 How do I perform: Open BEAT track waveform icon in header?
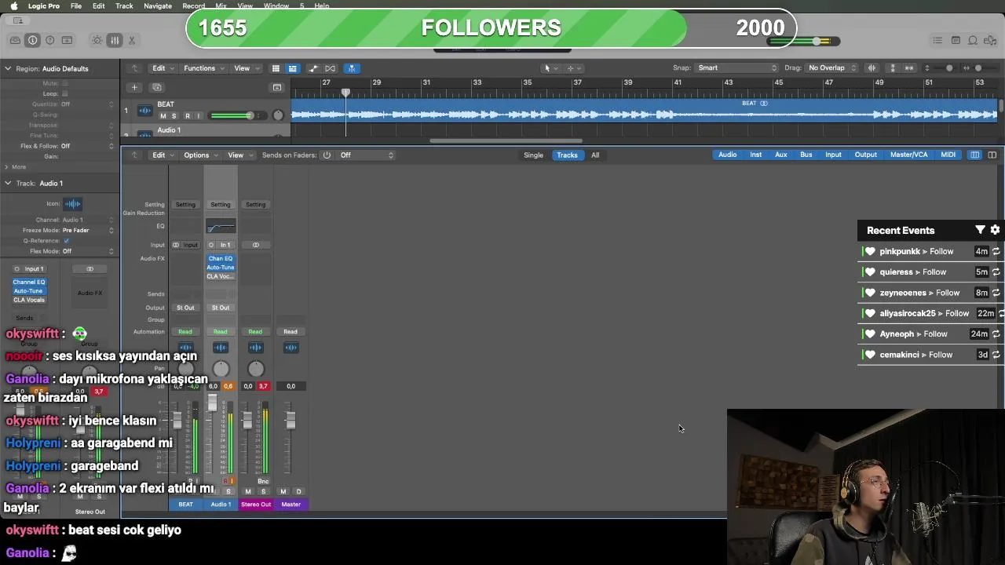[145, 111]
